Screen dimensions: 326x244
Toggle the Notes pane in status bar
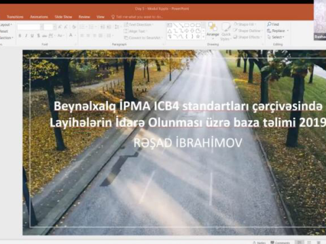click(x=259, y=243)
